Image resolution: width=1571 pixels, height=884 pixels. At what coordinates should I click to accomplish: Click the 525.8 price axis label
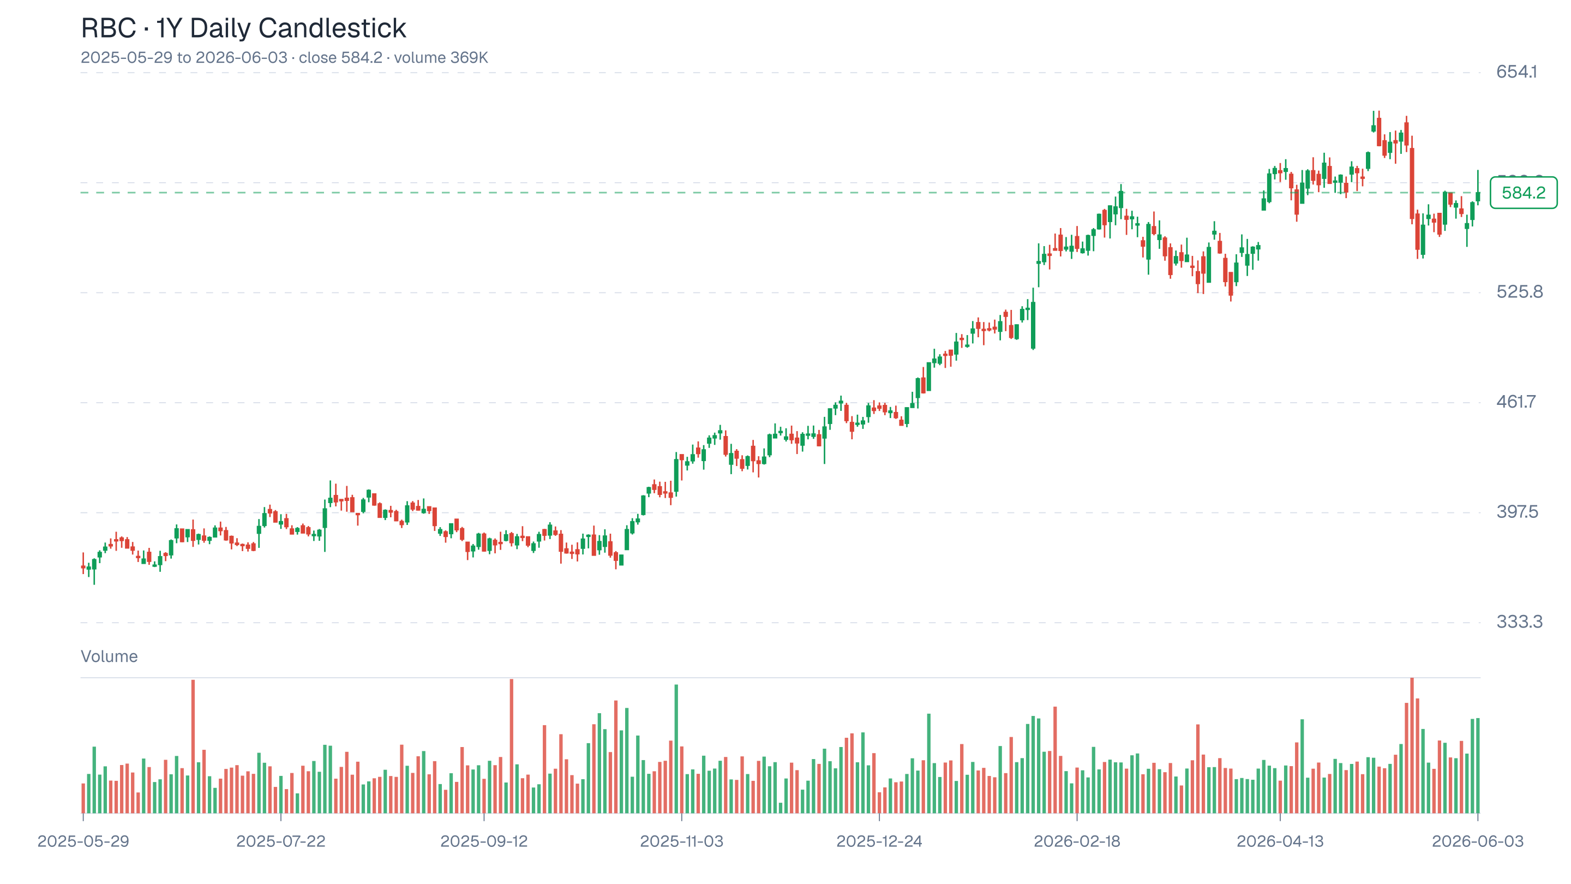(1519, 291)
